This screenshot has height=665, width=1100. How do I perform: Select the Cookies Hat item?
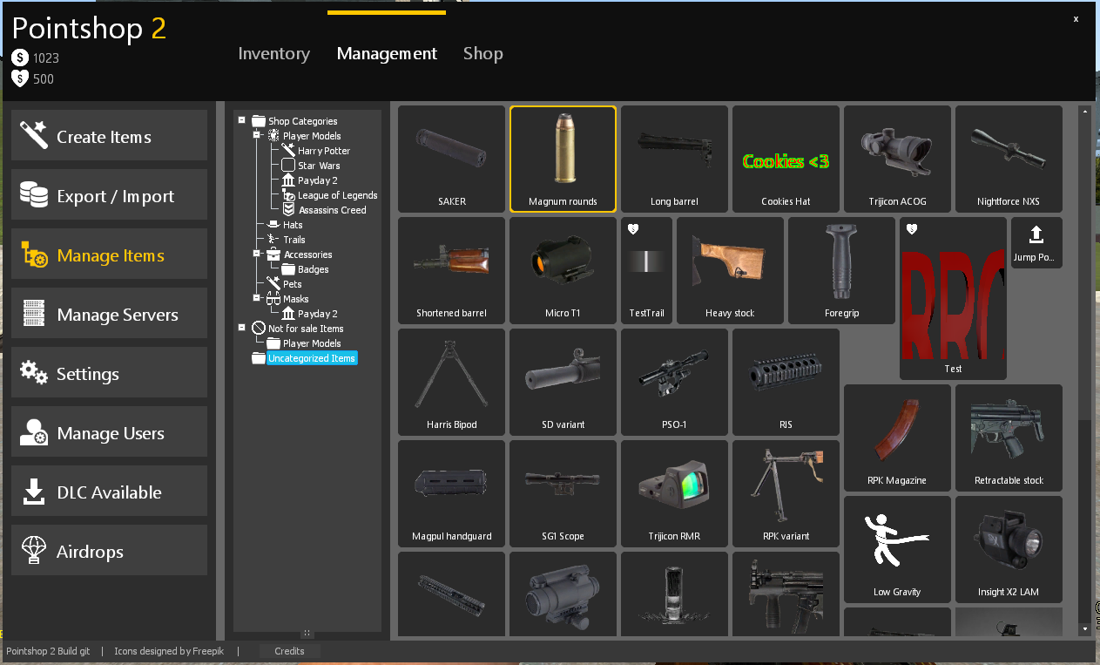click(x=786, y=159)
